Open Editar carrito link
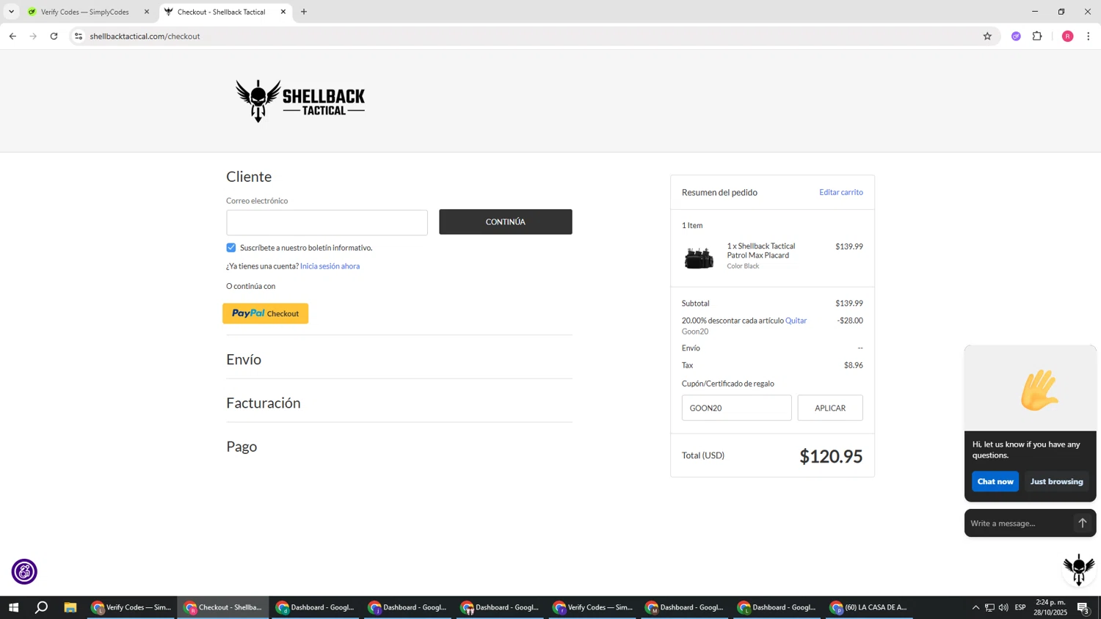This screenshot has width=1101, height=619. point(841,192)
